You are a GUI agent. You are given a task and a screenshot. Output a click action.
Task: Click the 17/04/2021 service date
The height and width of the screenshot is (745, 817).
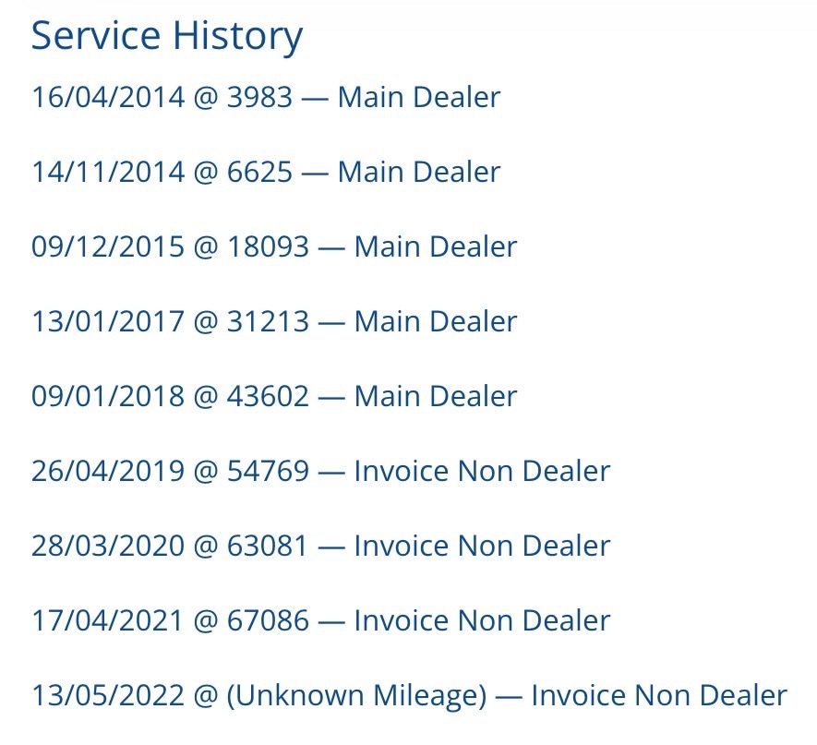click(108, 620)
